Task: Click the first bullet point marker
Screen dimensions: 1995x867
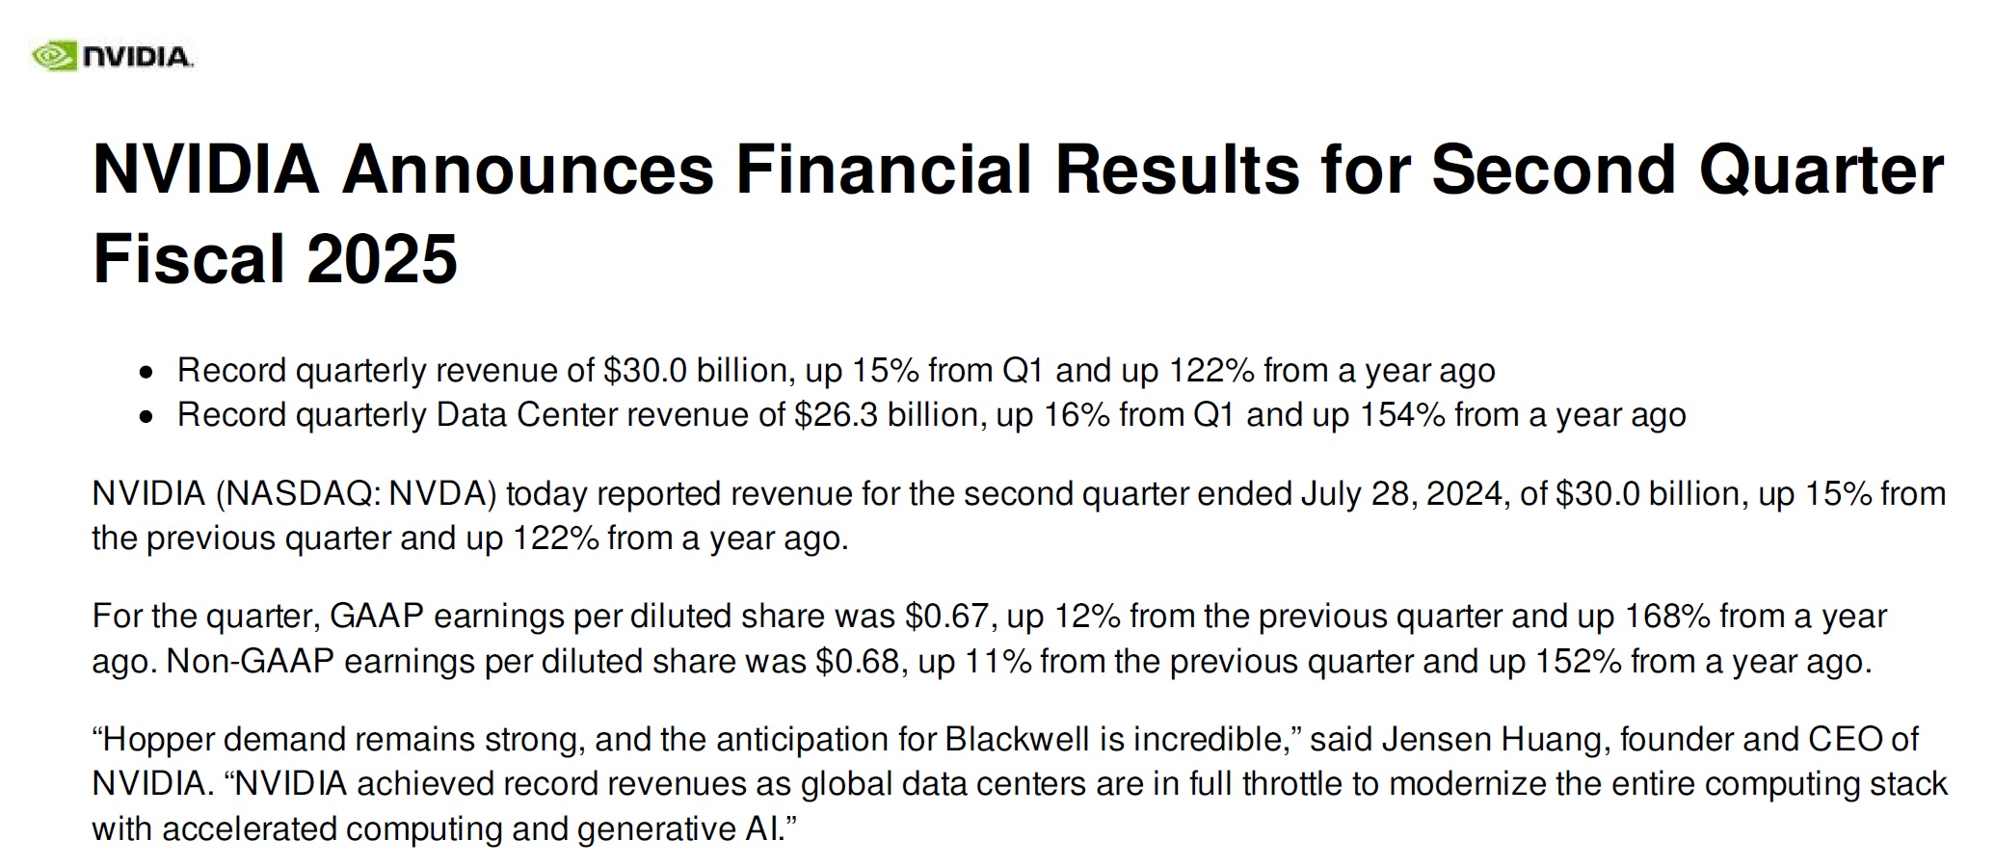Action: coord(146,374)
